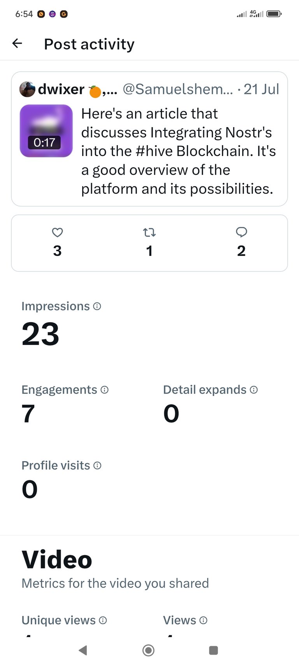
Task: Open dwixer's profile avatar
Action: 27,89
